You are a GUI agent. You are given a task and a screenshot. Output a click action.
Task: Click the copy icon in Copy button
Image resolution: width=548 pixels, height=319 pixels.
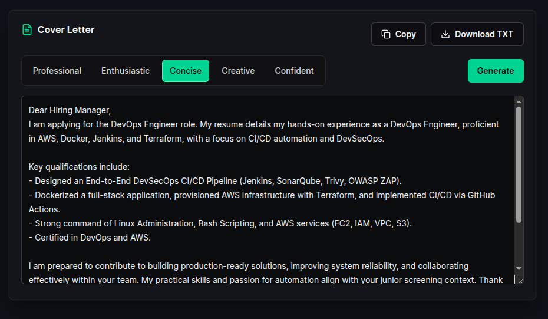pos(386,34)
